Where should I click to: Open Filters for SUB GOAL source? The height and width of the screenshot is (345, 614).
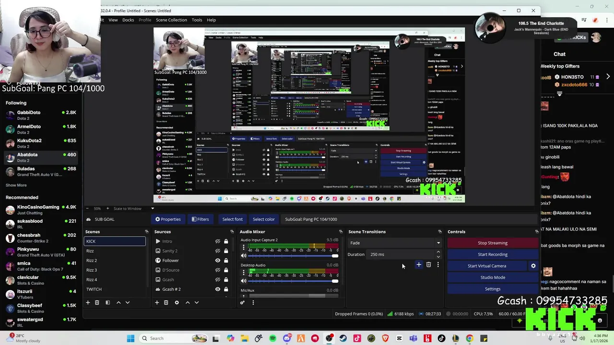pyautogui.click(x=200, y=219)
